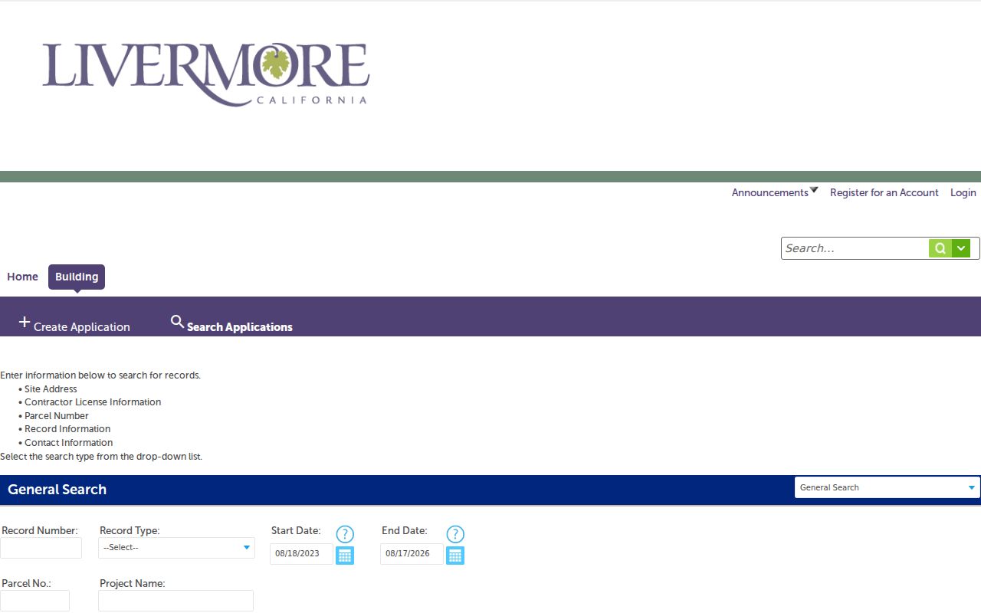This screenshot has height=613, width=981.
Task: Open the General Search type dropdown
Action: coord(887,487)
